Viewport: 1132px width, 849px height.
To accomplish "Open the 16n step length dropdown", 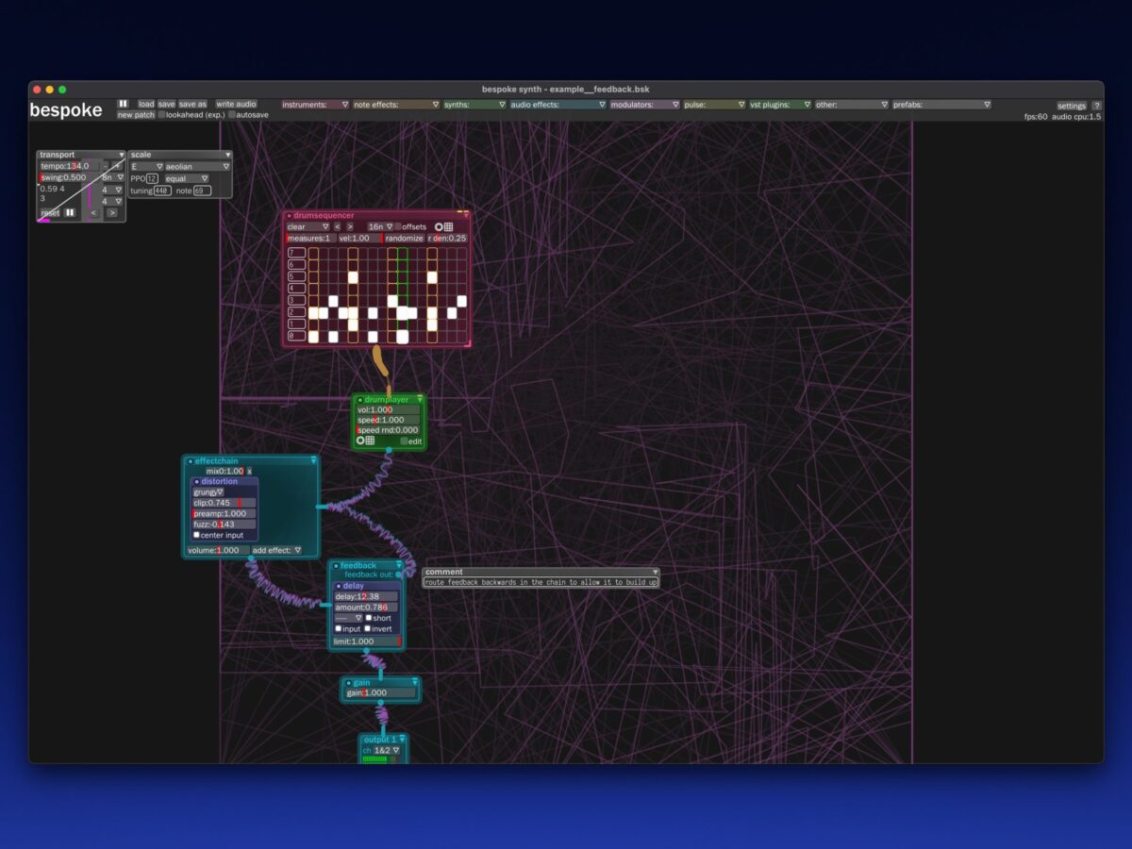I will pos(380,226).
